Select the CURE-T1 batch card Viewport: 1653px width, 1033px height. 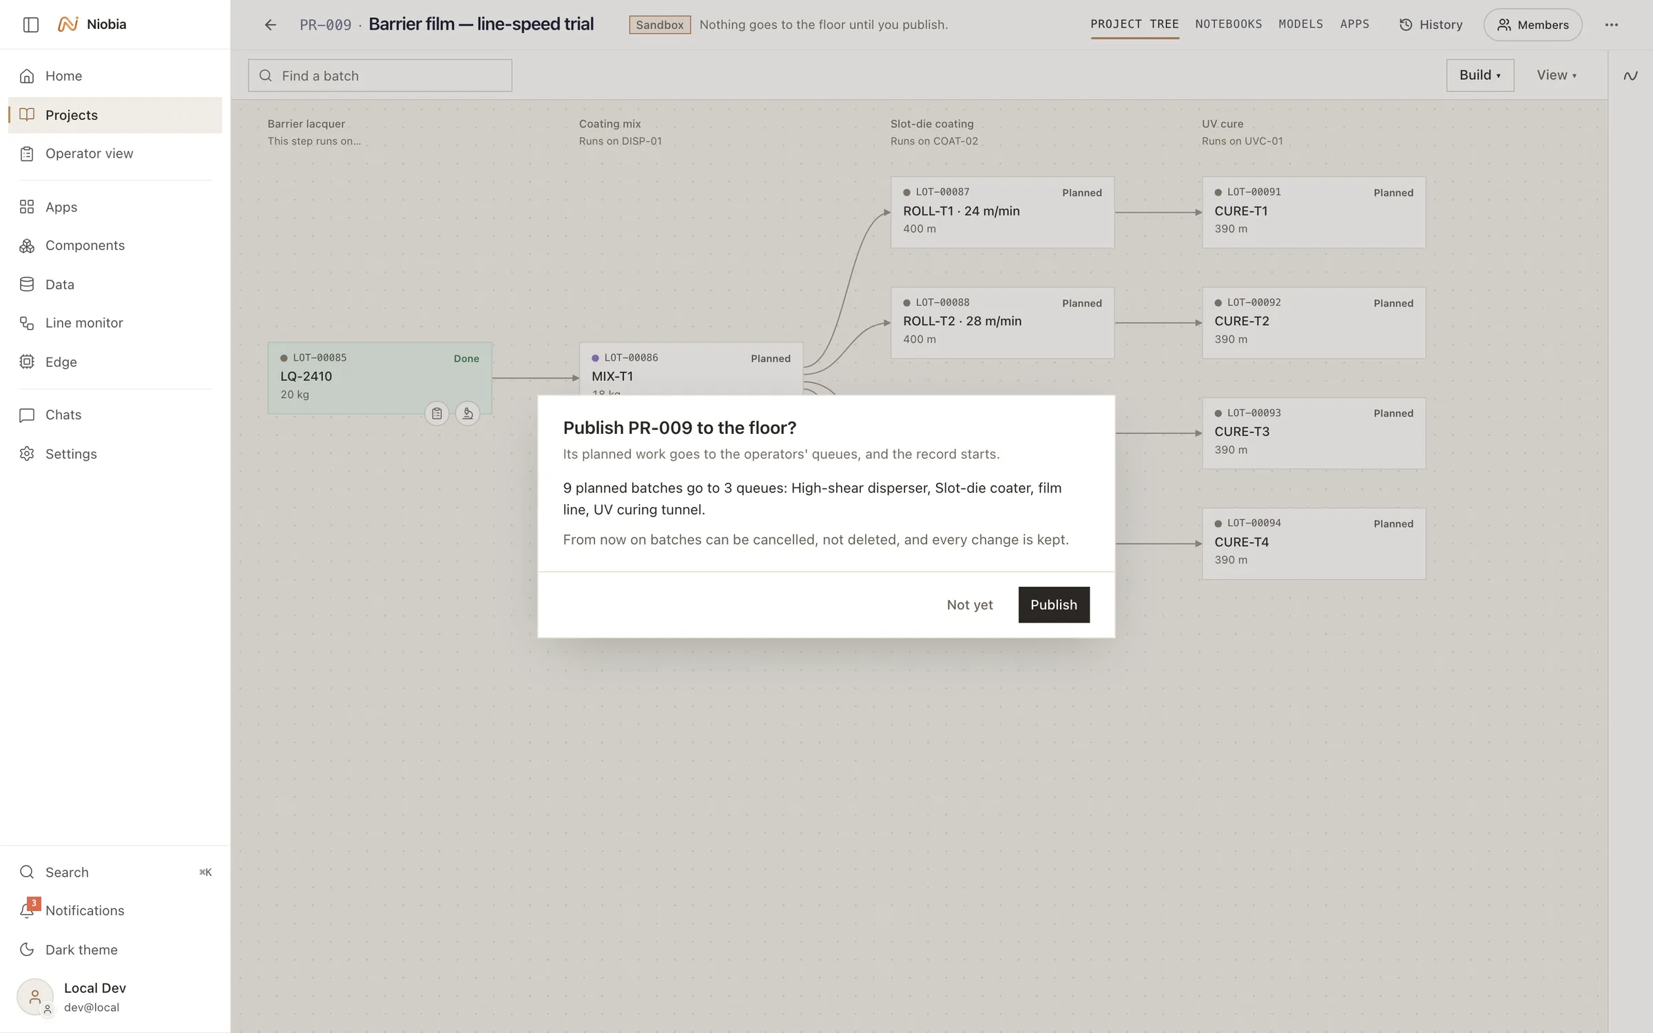[x=1313, y=213]
